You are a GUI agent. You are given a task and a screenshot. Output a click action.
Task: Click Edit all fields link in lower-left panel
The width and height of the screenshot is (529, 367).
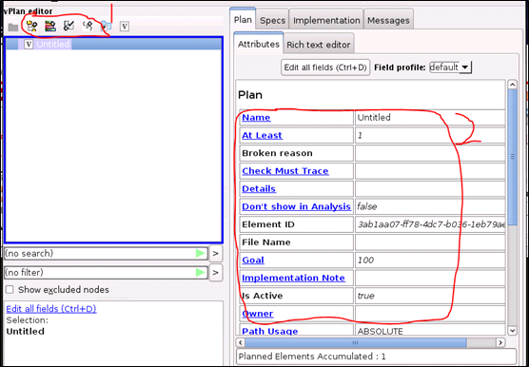pyautogui.click(x=51, y=309)
